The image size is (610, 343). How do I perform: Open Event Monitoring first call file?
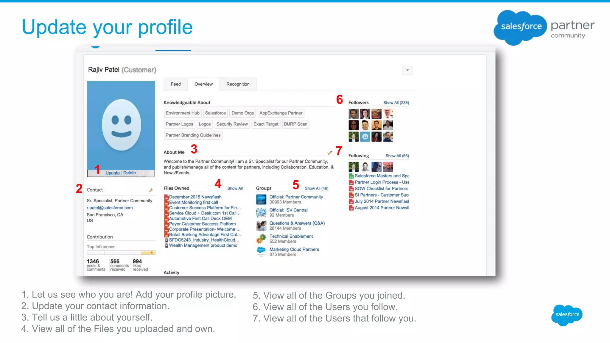[x=193, y=202]
